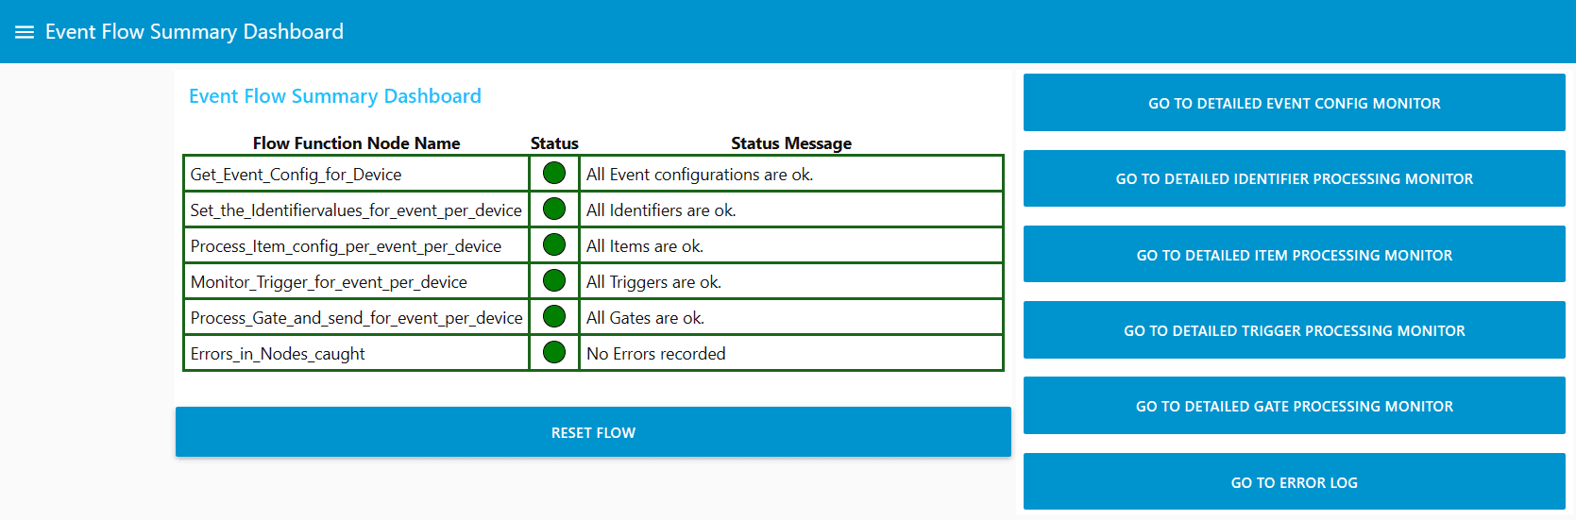1576x520 pixels.
Task: Open the hamburger navigation menu
Action: point(25,32)
